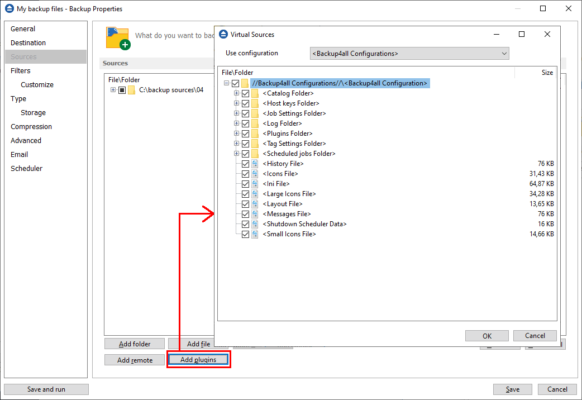Open the Storage sub-page
Screen dimensions: 582x400
(33, 112)
